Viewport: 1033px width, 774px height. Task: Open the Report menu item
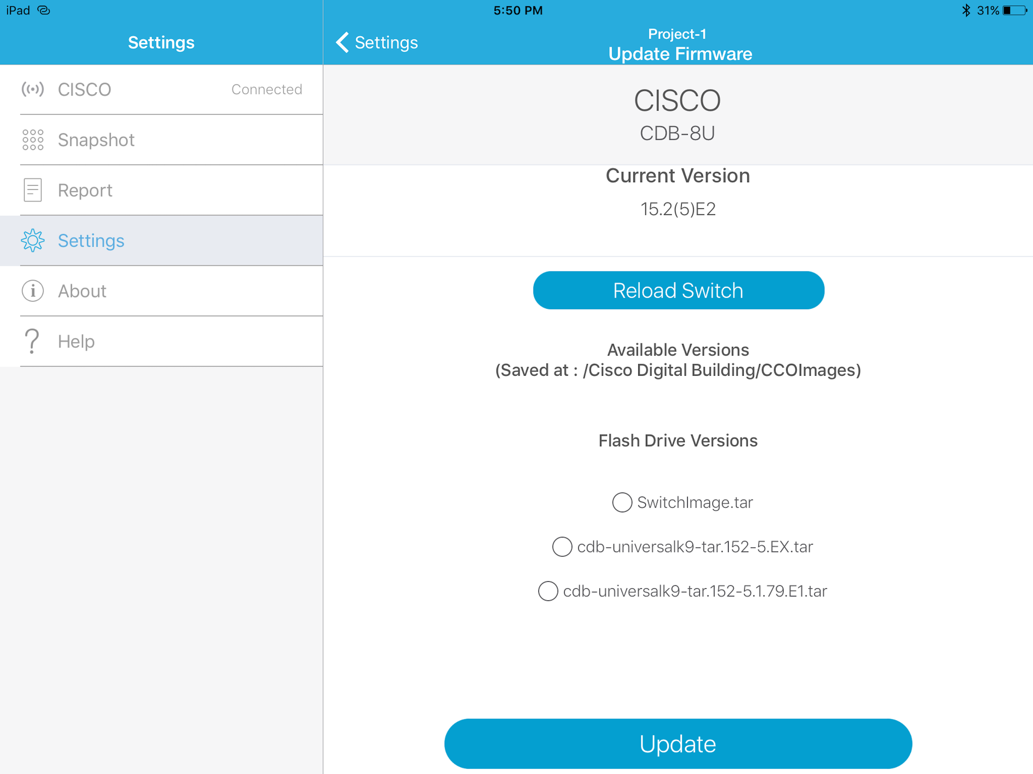(x=85, y=190)
